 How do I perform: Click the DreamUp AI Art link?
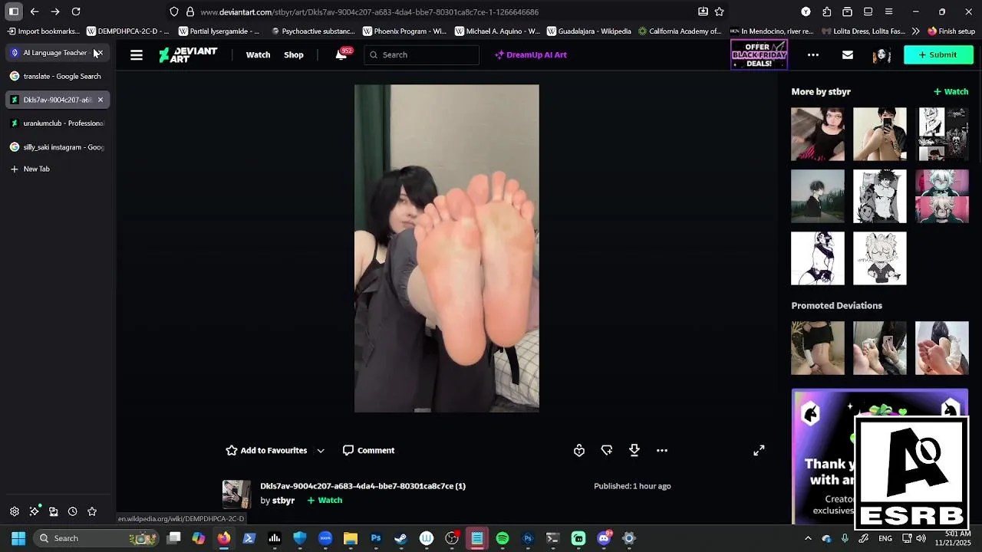531,54
